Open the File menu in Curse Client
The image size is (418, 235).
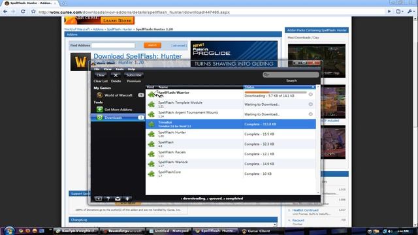coord(97,69)
